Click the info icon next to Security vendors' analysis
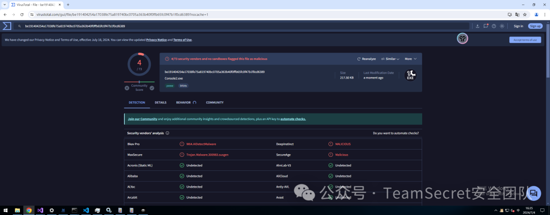550x215 pixels. (168, 133)
